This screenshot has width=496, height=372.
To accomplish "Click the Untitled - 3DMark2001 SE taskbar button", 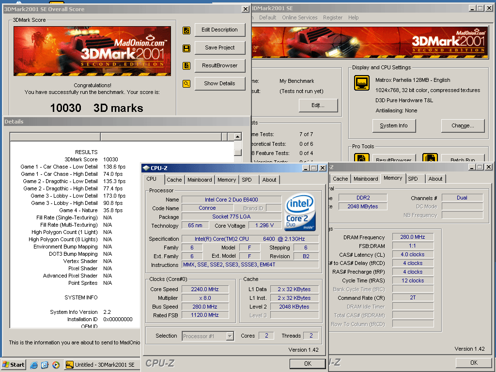I will point(102,365).
